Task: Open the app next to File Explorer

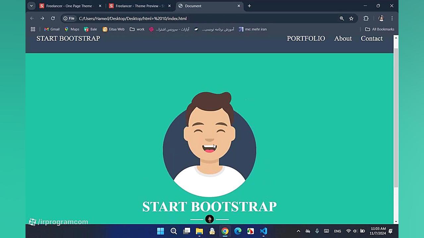Action: pos(212,231)
